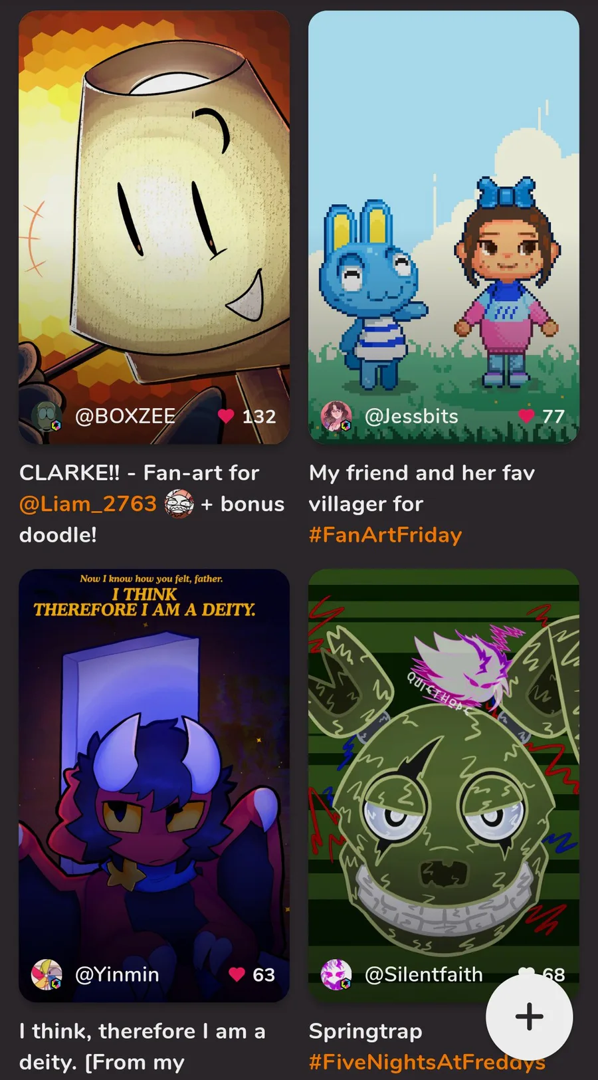Open BOXZEE's profile avatar
Viewport: 598px width, 1080px height.
[x=47, y=416]
